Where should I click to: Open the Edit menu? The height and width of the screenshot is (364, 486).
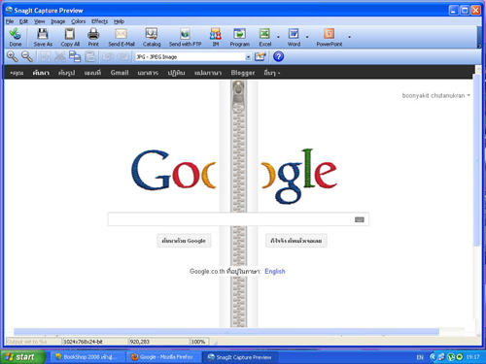click(23, 21)
